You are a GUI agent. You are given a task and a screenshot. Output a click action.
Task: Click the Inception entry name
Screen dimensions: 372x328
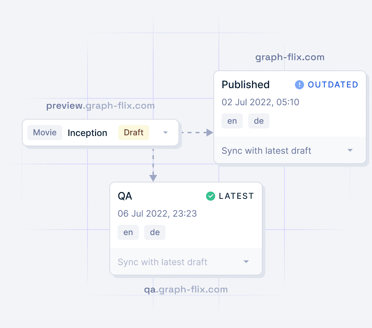click(x=87, y=133)
